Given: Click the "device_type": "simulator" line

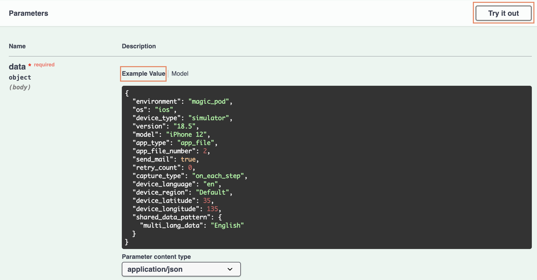Looking at the screenshot, I should tap(182, 118).
